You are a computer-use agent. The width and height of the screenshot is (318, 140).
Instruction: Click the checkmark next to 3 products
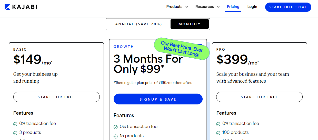[15, 133]
